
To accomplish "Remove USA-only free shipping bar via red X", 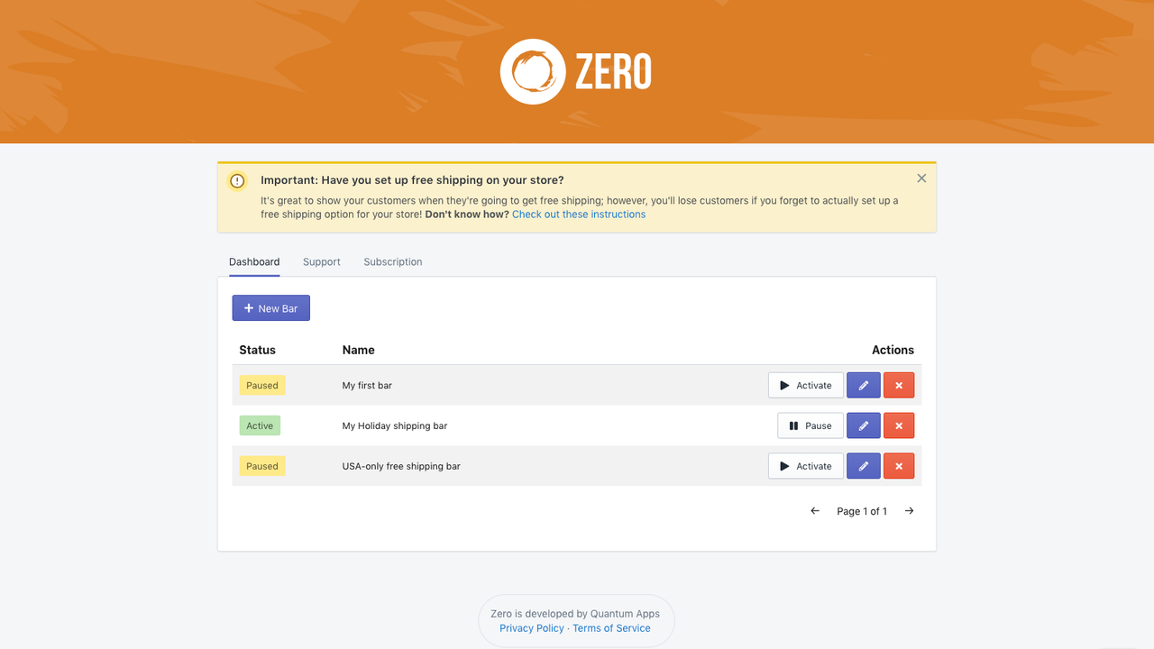I will click(898, 465).
